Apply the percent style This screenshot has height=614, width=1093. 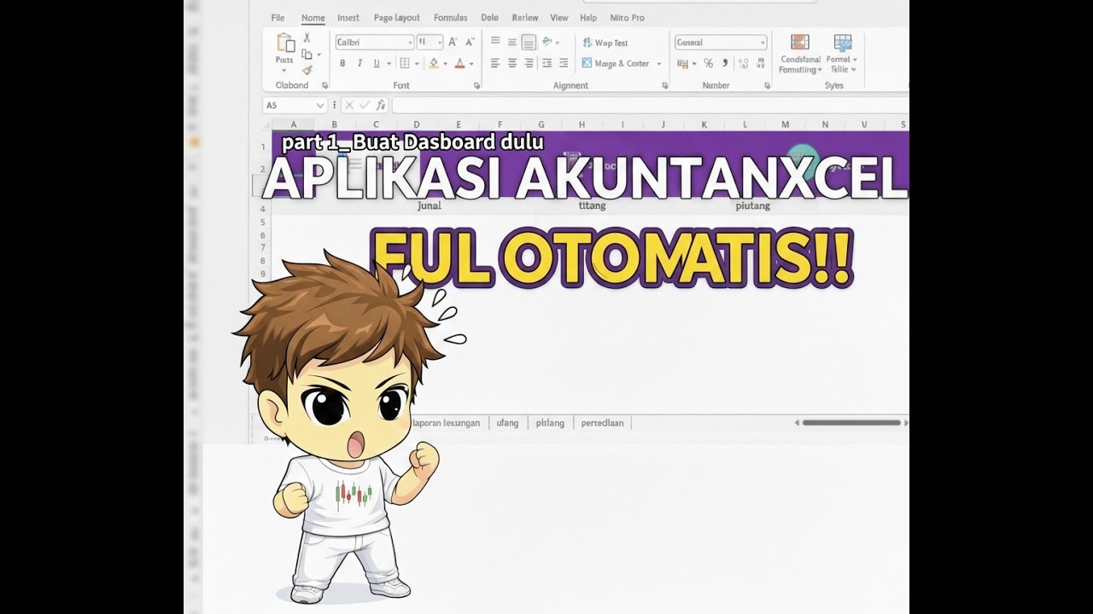point(708,63)
